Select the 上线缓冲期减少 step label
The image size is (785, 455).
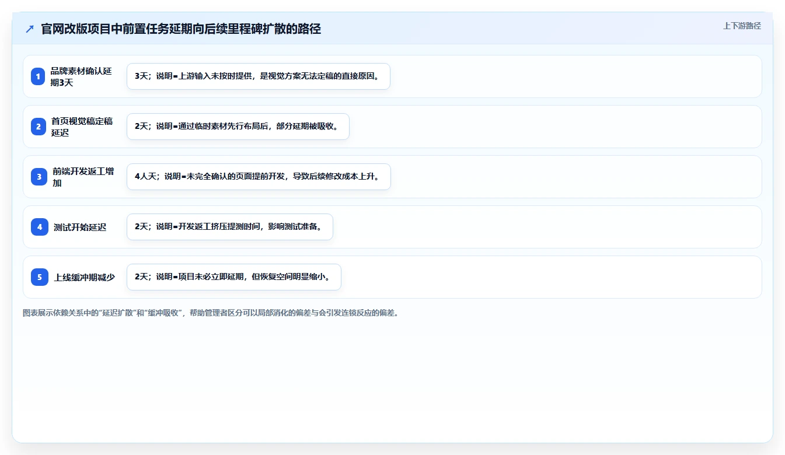click(85, 277)
